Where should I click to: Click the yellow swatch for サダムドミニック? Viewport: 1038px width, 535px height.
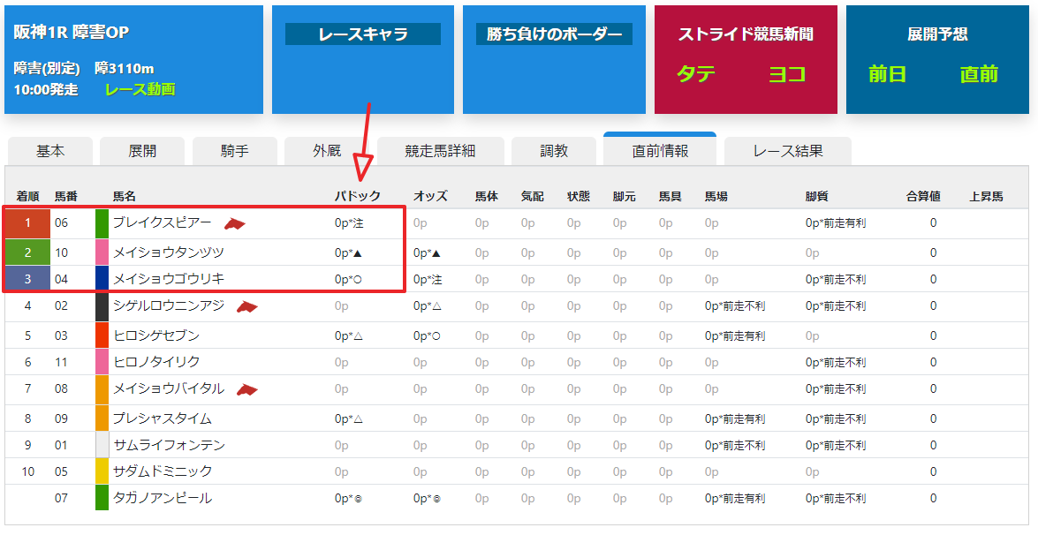pyautogui.click(x=102, y=471)
